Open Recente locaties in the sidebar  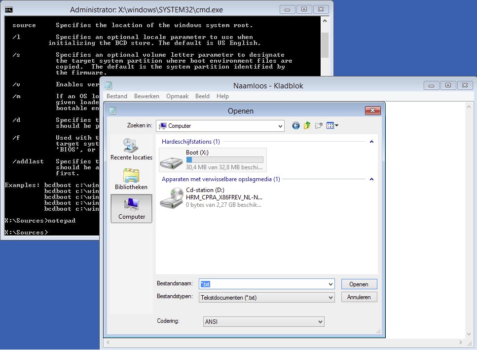[x=131, y=149]
